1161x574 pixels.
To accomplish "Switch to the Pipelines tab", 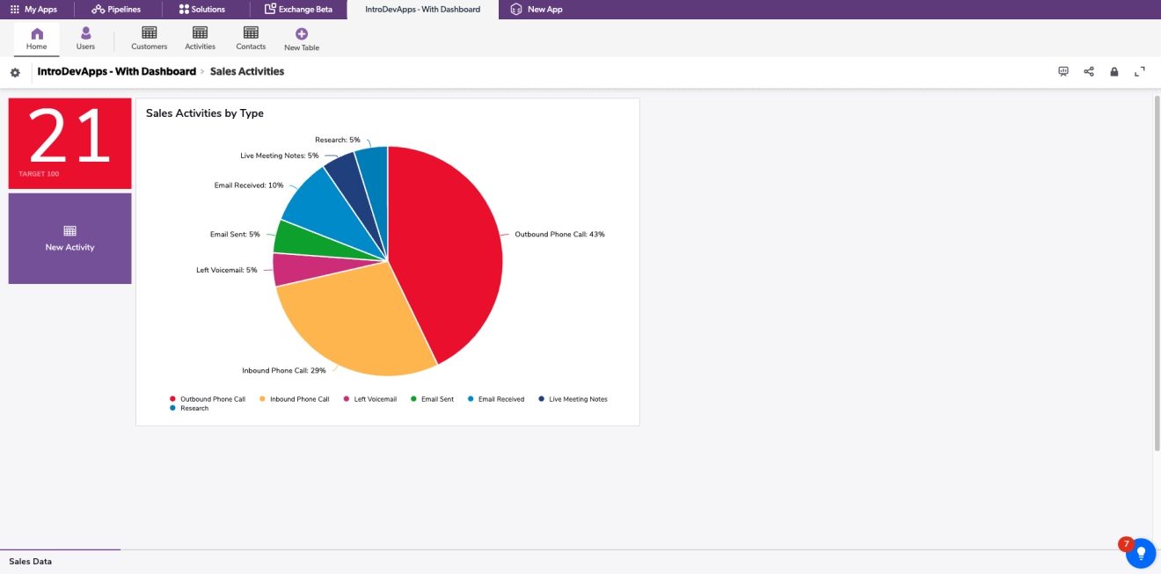I will click(116, 10).
